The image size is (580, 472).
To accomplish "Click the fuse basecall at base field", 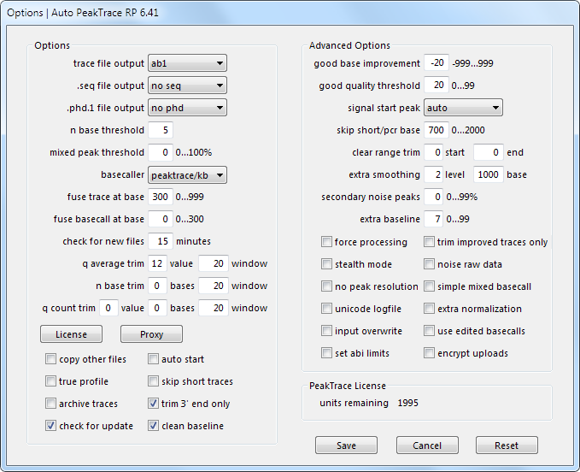I will click(161, 219).
